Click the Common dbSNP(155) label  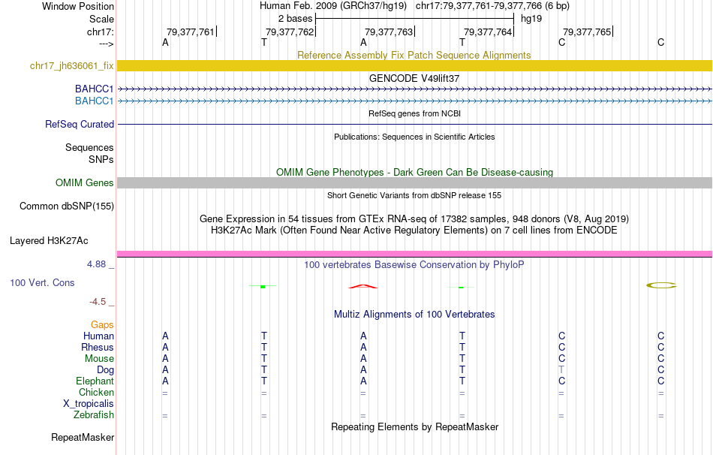[67, 206]
